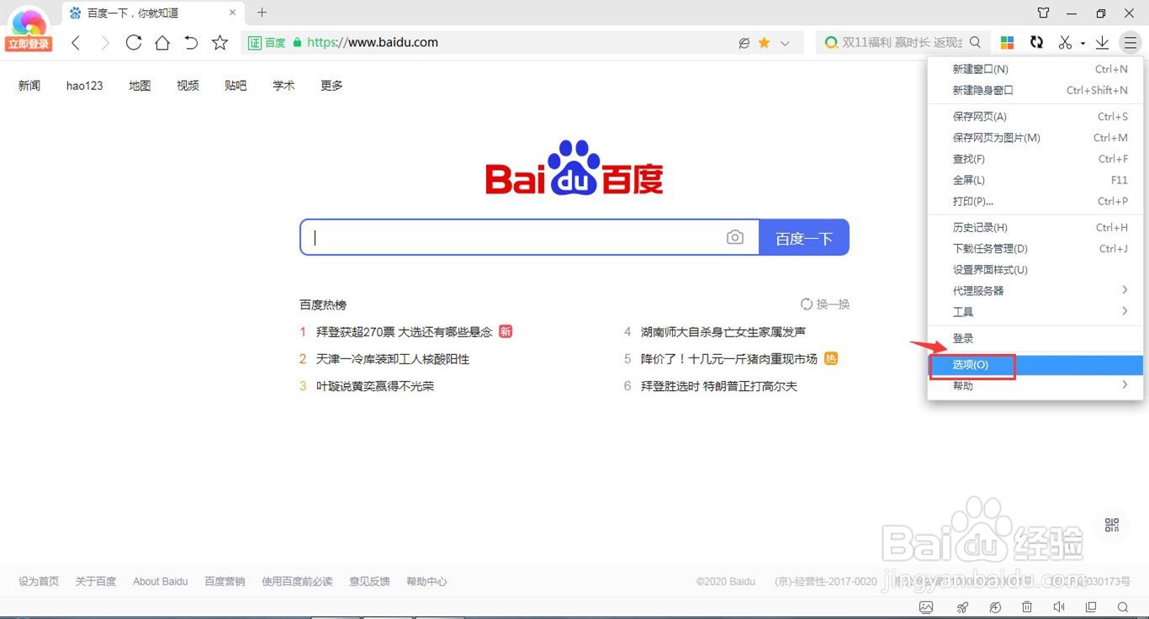
Task: Open the 视频 link
Action: [188, 86]
